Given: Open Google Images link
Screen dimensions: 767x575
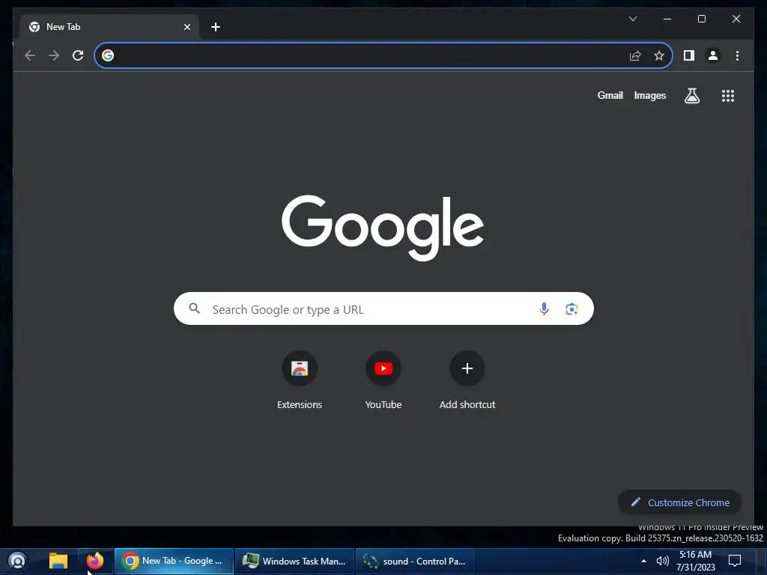Looking at the screenshot, I should pos(649,95).
